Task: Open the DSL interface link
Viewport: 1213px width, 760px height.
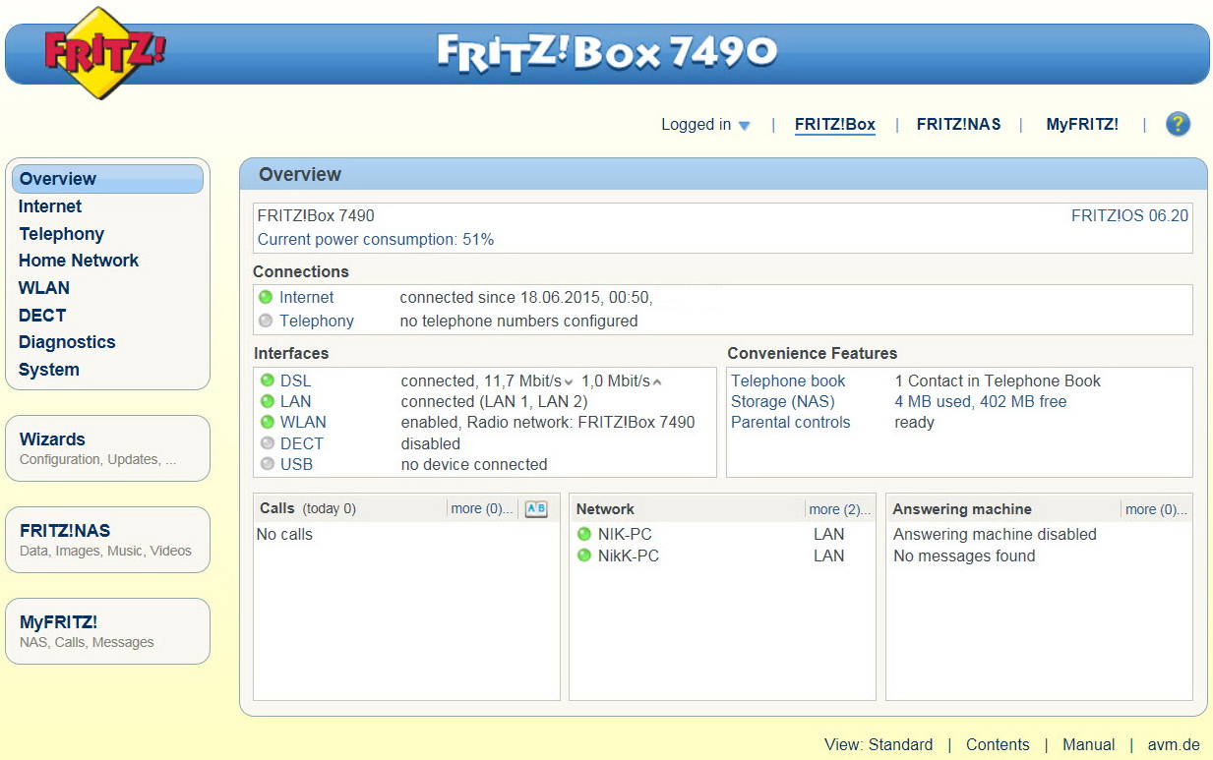Action: pos(295,380)
